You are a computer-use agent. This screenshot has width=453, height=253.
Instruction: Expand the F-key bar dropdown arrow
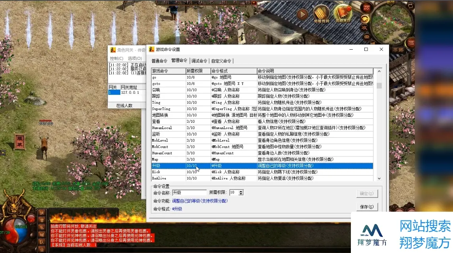point(254,3)
